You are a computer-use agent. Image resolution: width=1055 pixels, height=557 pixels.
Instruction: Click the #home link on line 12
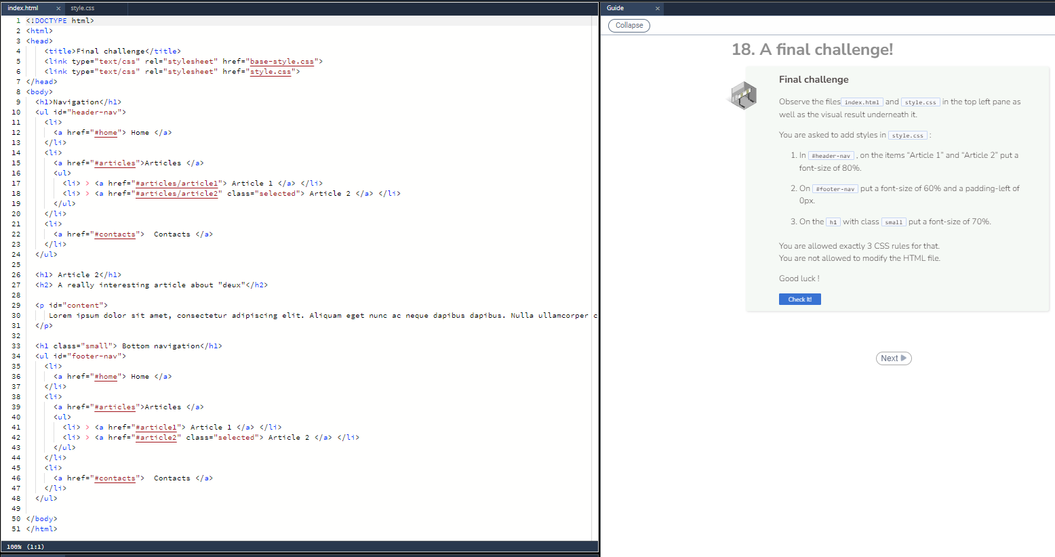(x=106, y=132)
